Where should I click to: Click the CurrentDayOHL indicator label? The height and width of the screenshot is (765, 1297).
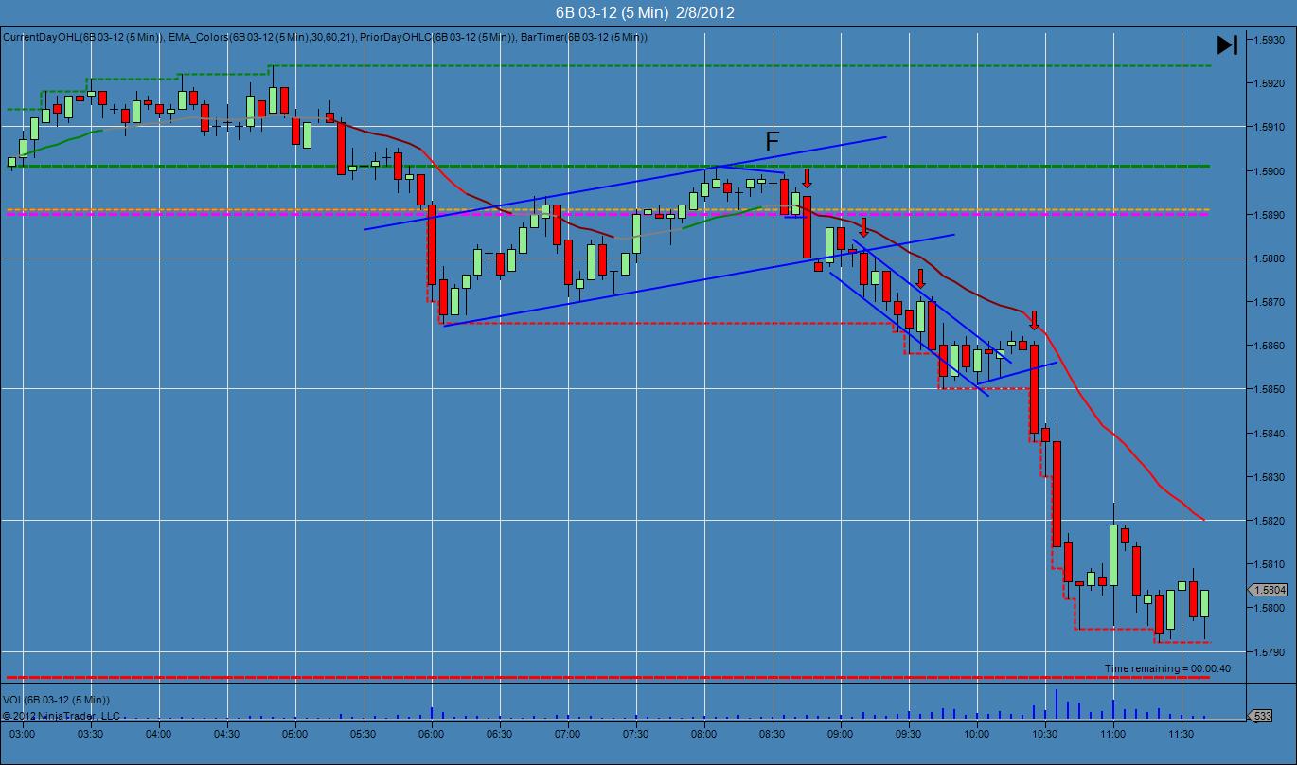coord(84,37)
